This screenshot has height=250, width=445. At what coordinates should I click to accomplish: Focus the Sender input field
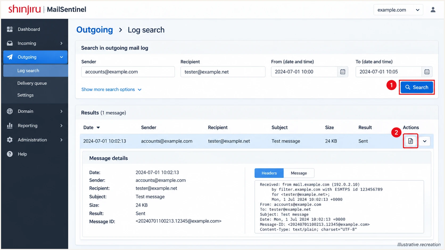click(128, 72)
